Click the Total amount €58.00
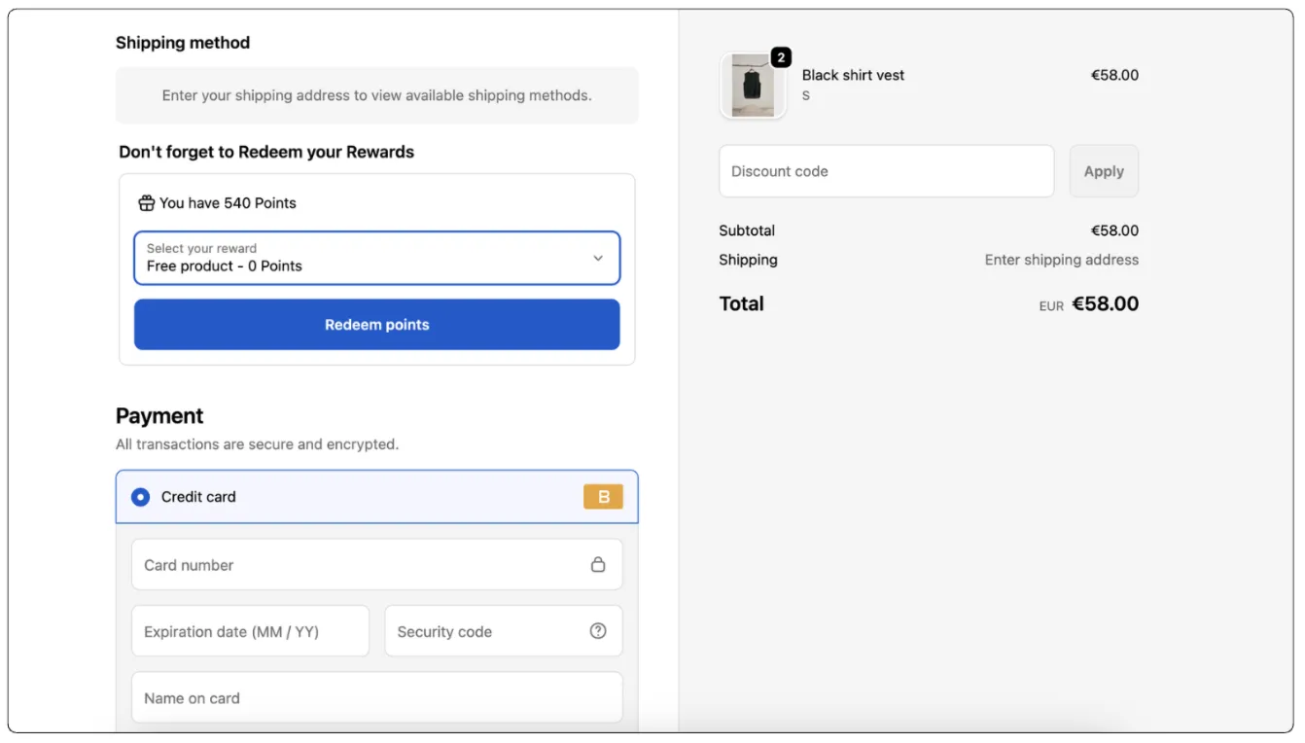Image resolution: width=1305 pixels, height=743 pixels. (x=1105, y=303)
